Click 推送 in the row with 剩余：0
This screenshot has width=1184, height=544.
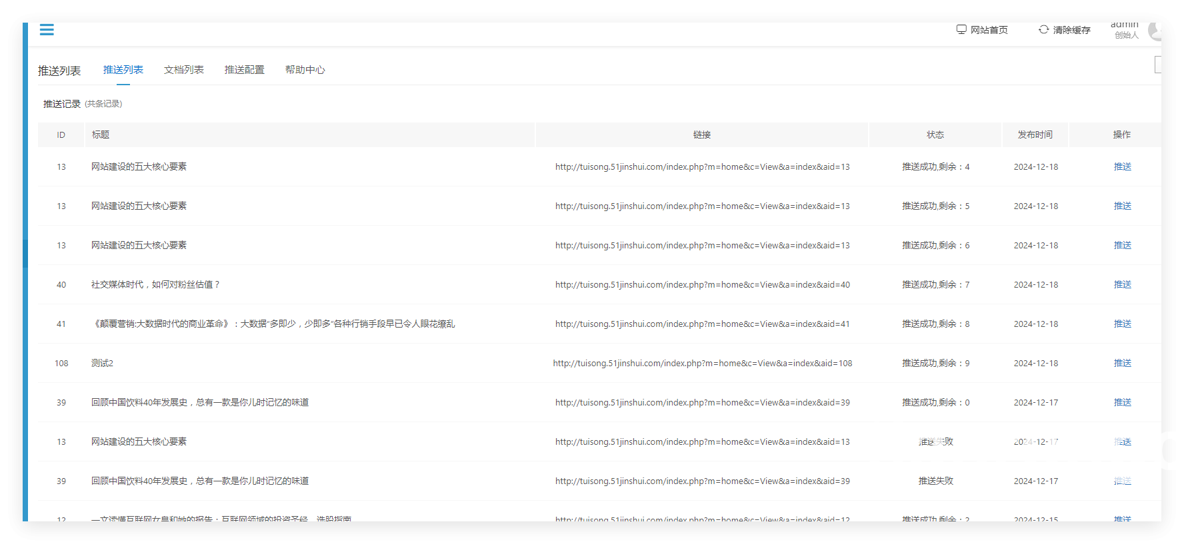tap(1123, 402)
